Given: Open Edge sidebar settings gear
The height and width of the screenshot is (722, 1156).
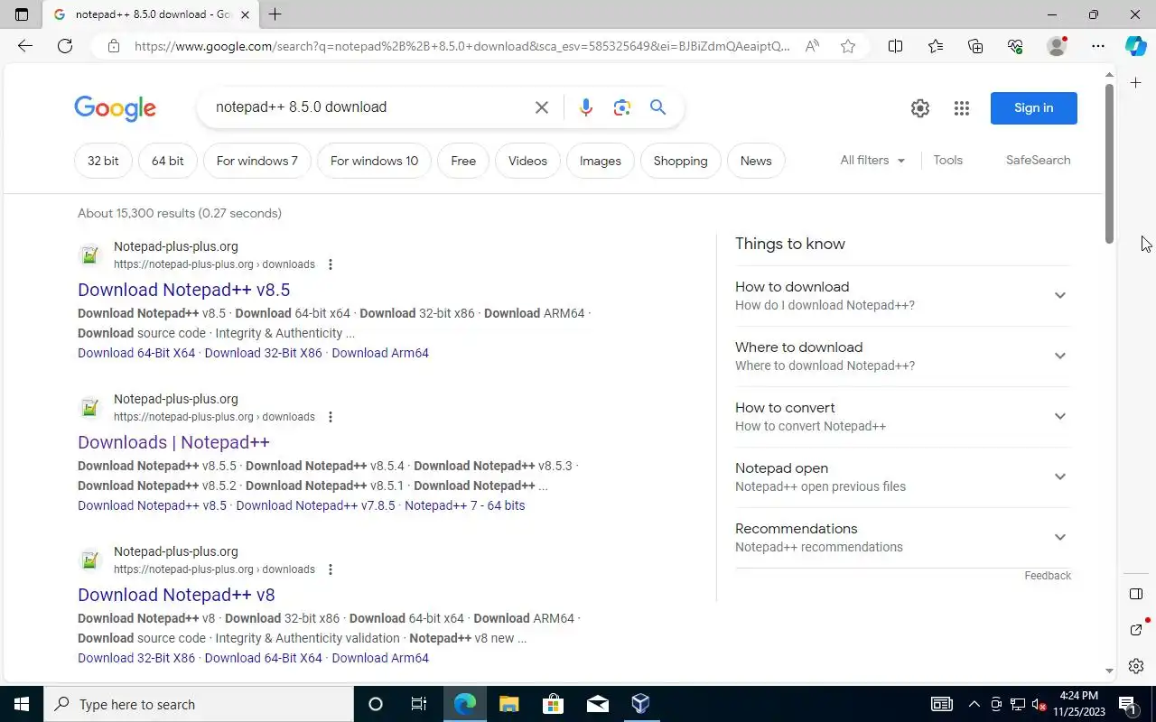Looking at the screenshot, I should pos(1136,666).
